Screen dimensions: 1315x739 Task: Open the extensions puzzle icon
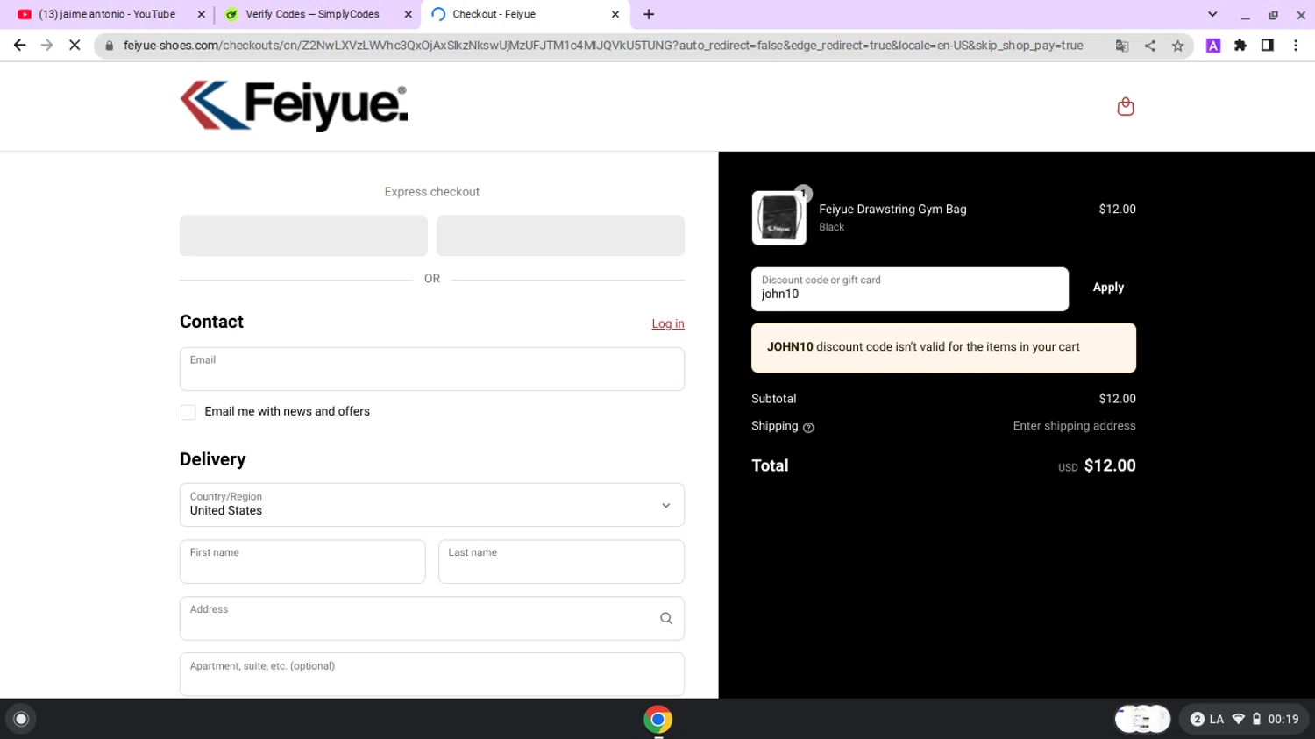click(1240, 46)
